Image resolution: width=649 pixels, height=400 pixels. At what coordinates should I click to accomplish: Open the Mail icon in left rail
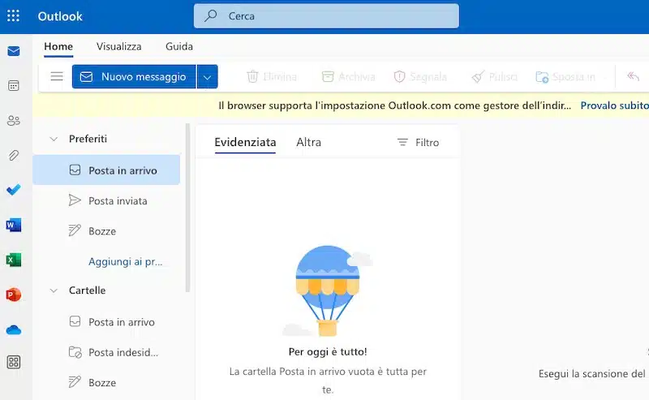tap(14, 51)
